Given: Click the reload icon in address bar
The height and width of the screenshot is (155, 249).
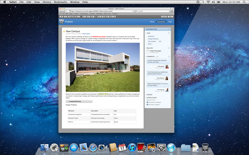Looking at the screenshot, I should click(133, 11).
